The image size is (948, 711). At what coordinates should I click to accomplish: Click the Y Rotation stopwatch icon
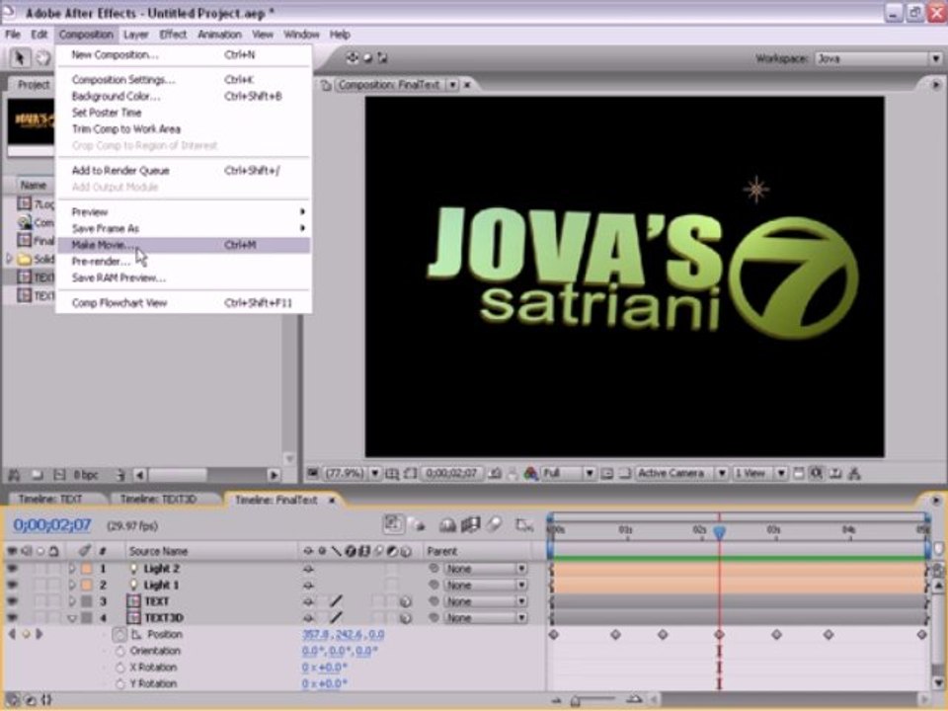[x=119, y=683]
